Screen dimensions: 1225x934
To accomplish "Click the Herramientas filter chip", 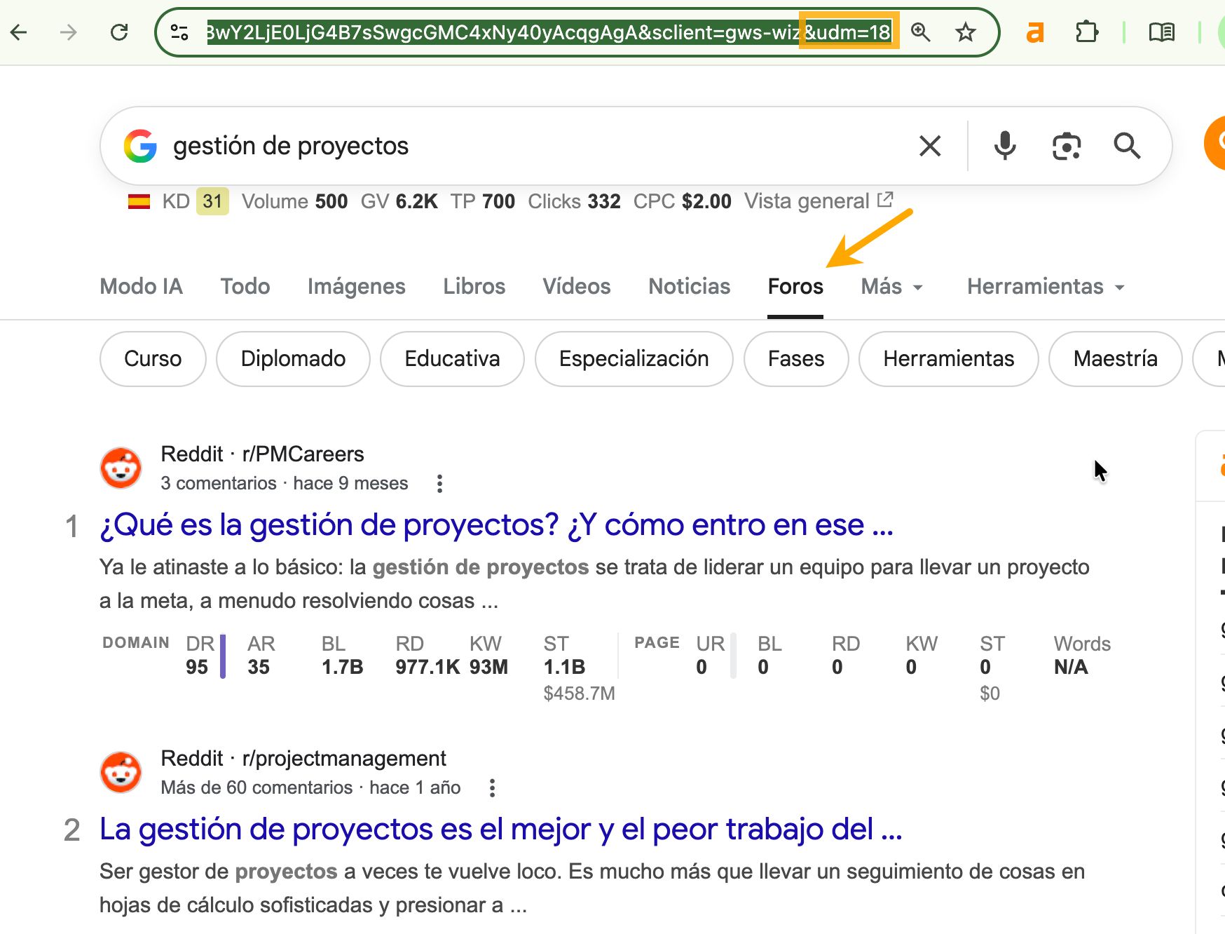I will click(948, 359).
